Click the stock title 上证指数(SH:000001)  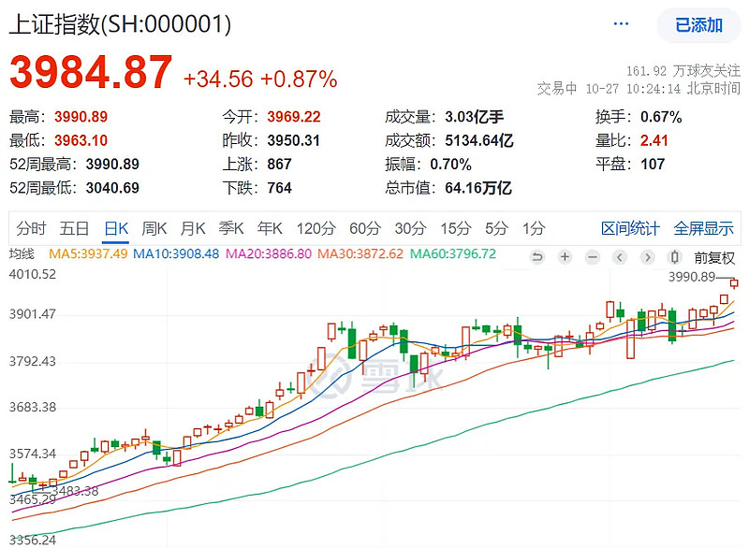(120, 24)
